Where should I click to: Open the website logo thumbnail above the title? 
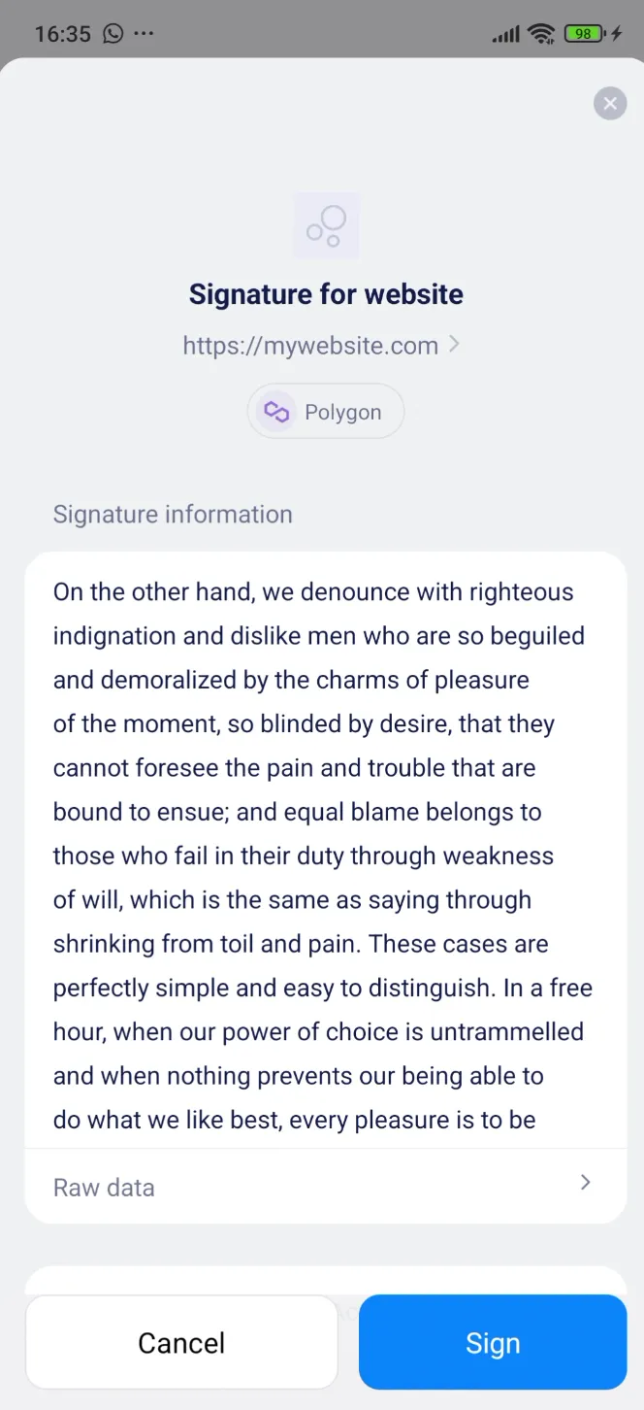click(x=326, y=225)
